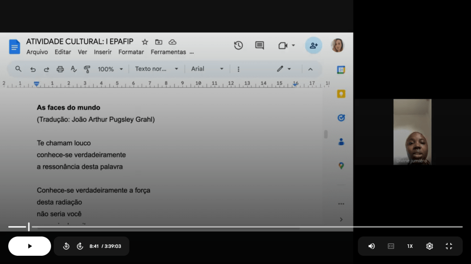Open the 100% zoom dropdown
Screen dimensions: 471x264
[x=110, y=69]
